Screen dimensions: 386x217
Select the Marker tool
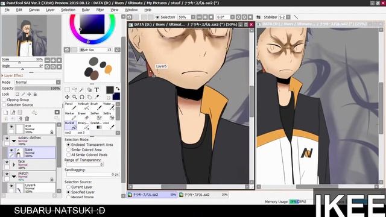[x=71, y=116]
